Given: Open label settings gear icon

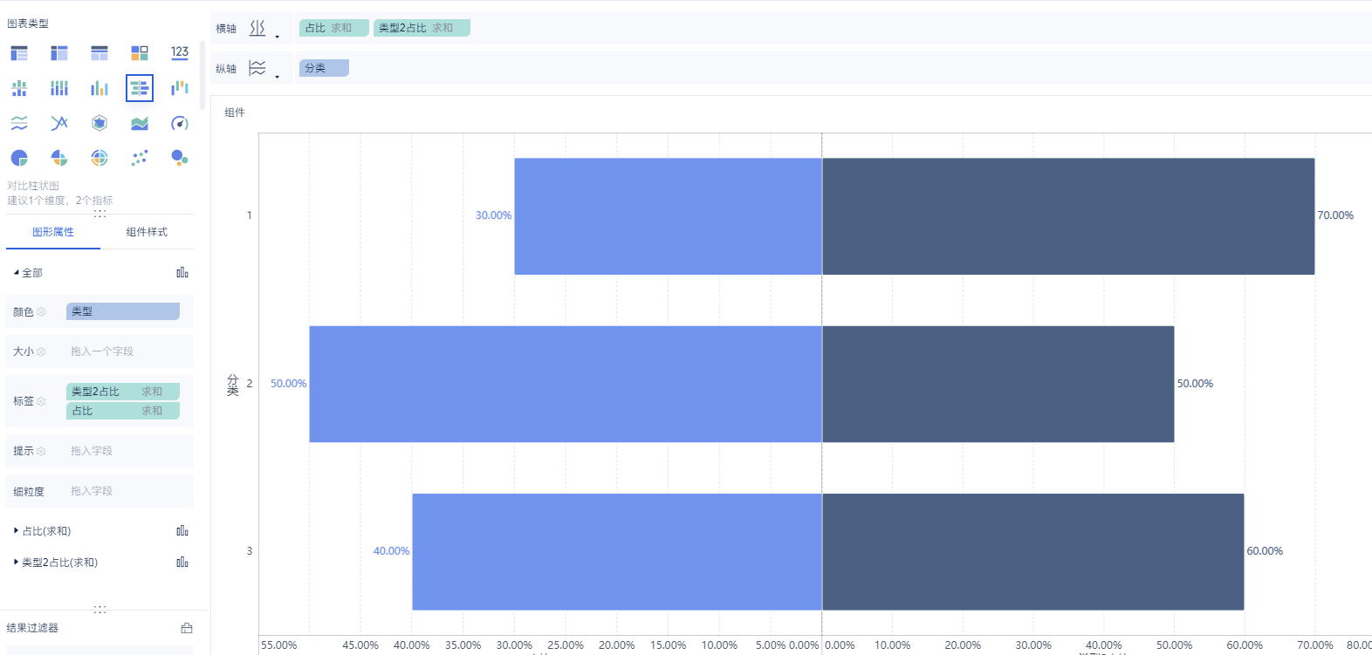Looking at the screenshot, I should tap(41, 401).
